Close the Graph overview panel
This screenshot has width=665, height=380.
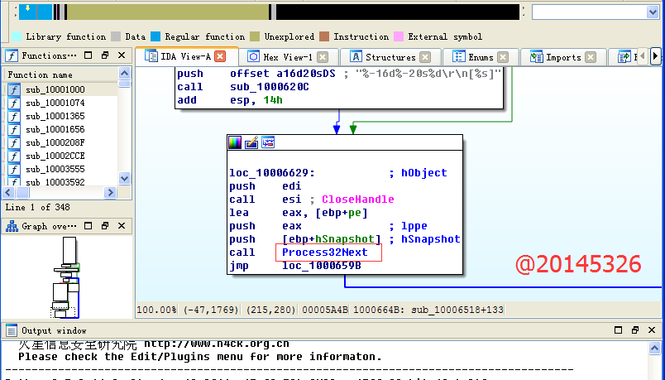click(x=121, y=226)
